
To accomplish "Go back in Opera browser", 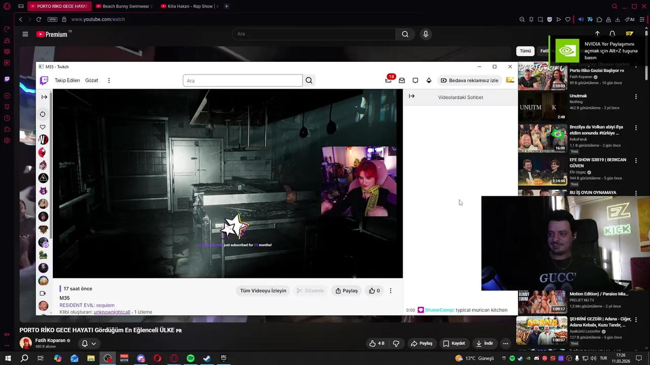I will [20, 19].
